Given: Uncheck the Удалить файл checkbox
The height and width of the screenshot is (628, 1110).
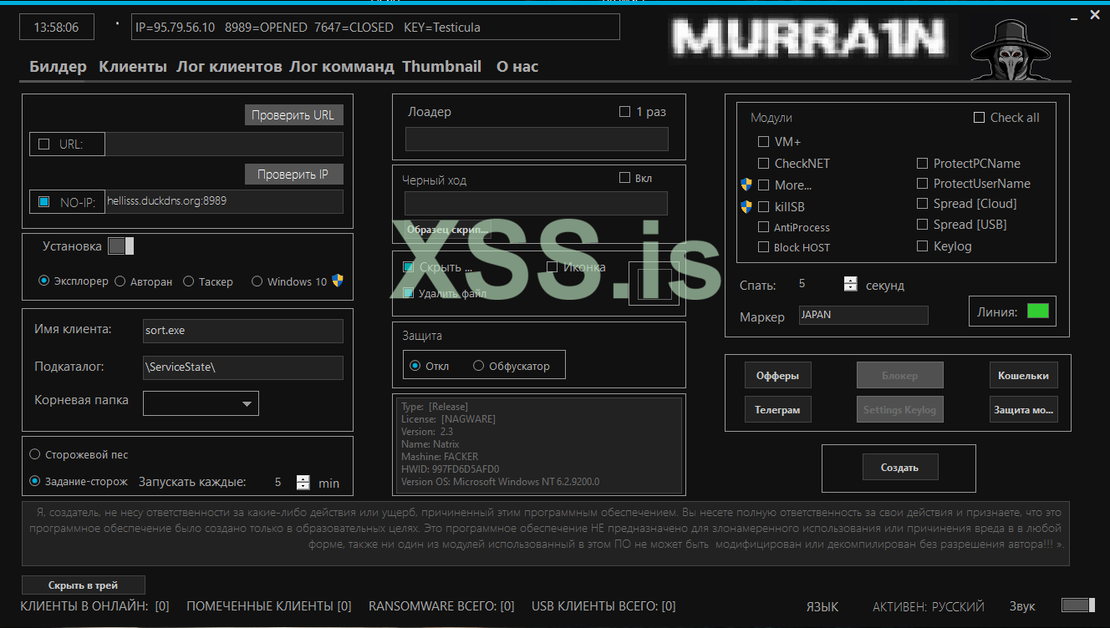Looking at the screenshot, I should 409,293.
